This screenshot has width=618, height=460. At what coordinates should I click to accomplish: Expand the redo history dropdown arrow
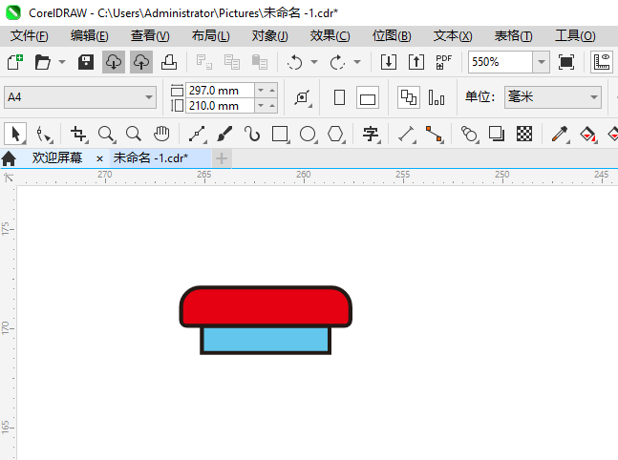(x=357, y=62)
